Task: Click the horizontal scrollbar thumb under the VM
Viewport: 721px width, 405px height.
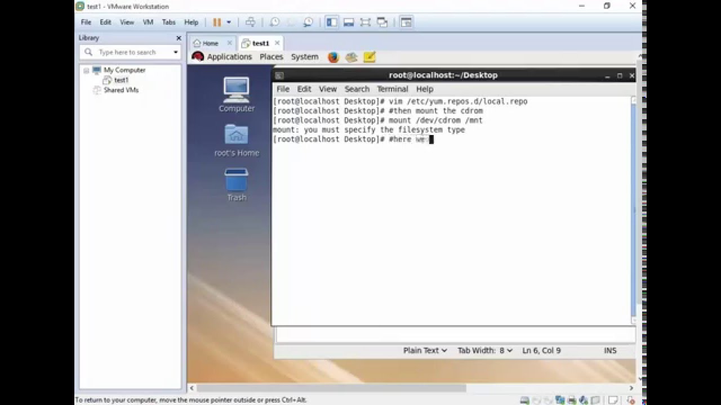Action: pyautogui.click(x=331, y=388)
